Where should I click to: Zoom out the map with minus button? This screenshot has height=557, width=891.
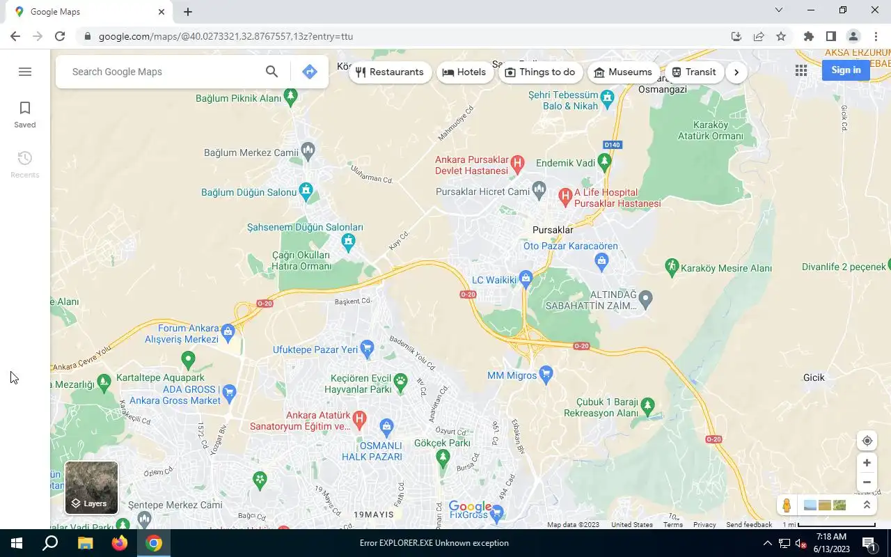click(x=867, y=482)
